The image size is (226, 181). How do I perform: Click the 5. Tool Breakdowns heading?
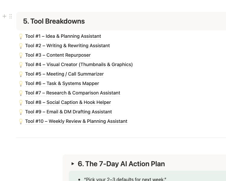(54, 21)
